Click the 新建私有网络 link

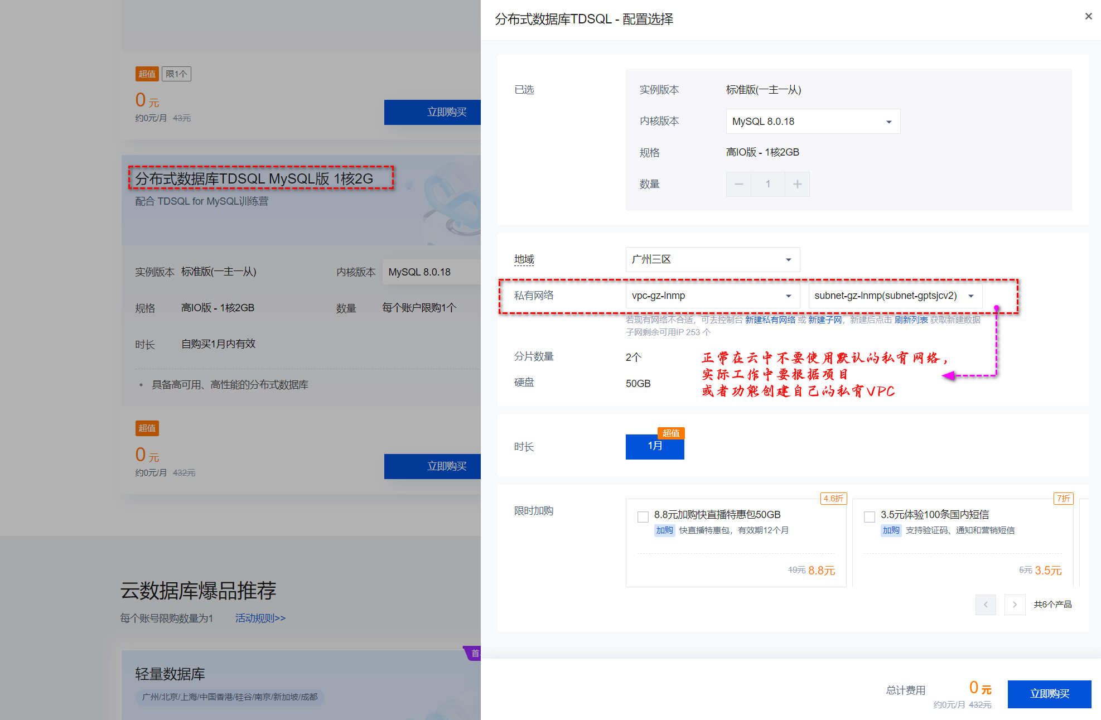[770, 320]
